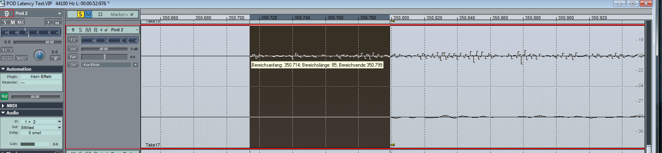Click the grid icon beside the Marker label
Image resolution: width=662 pixels, height=153 pixels.
click(x=101, y=14)
